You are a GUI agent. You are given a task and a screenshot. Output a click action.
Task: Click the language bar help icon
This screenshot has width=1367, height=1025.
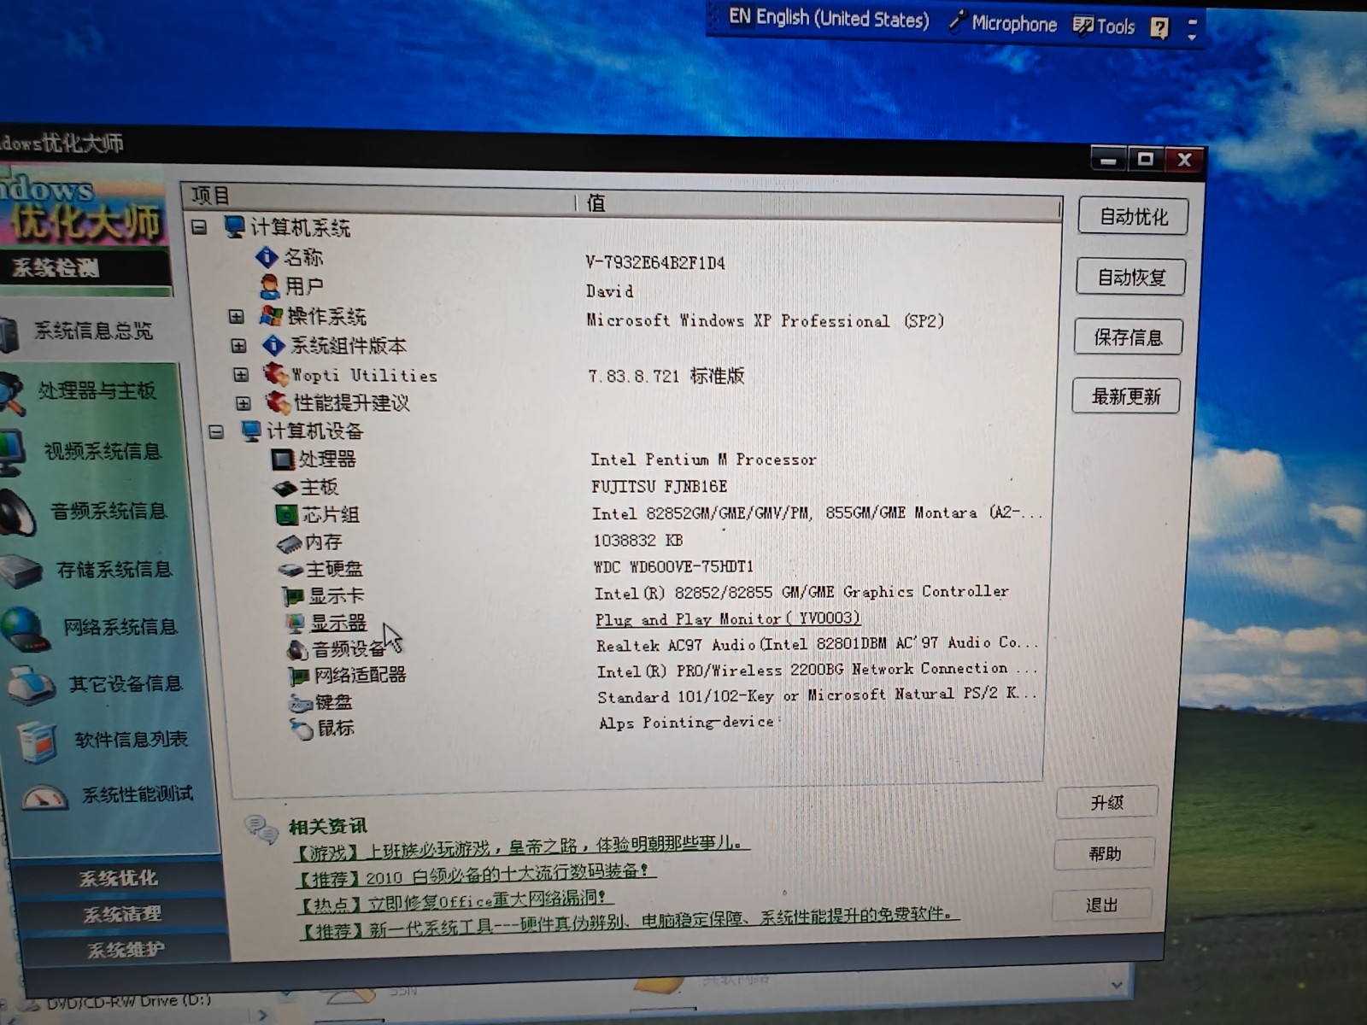1159,29
